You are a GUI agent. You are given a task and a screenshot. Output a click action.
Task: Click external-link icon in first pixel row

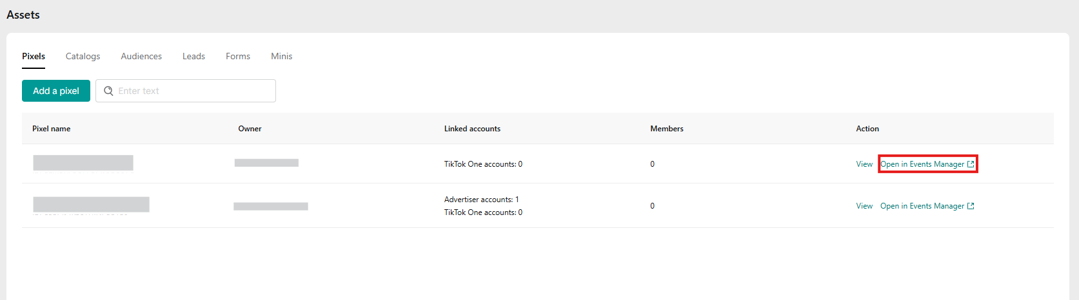click(971, 164)
